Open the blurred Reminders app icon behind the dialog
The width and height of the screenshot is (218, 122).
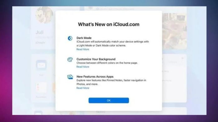(x=41, y=87)
